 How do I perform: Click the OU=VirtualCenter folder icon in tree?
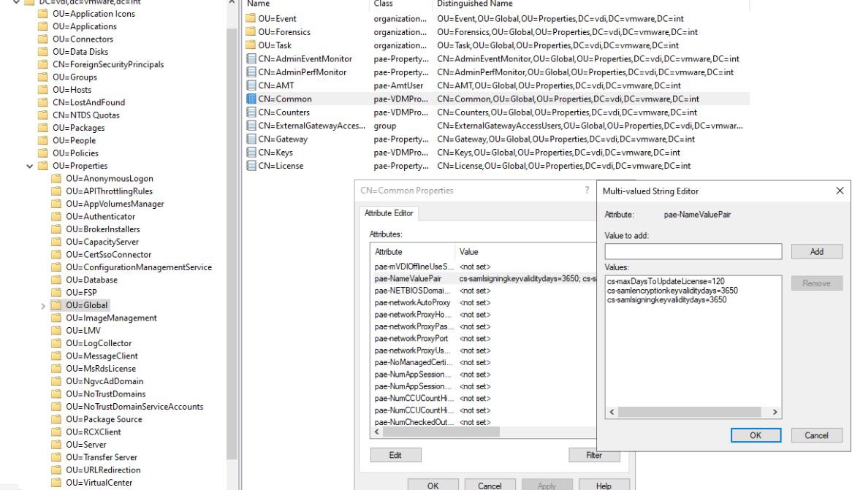57,483
